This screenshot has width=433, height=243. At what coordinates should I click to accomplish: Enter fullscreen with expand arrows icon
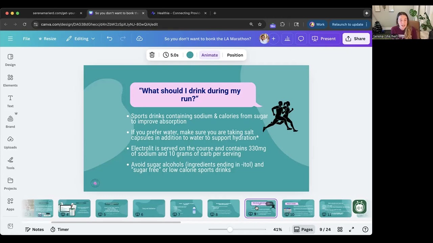pos(351,230)
